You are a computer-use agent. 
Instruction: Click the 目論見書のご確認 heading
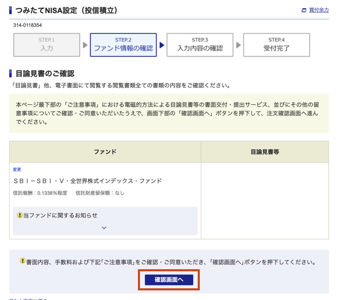(45, 74)
